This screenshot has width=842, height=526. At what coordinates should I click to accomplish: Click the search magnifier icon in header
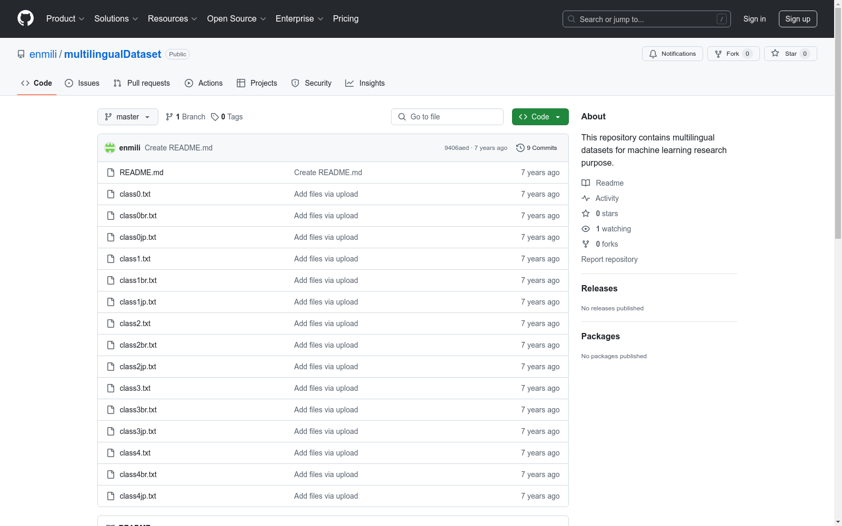572,19
